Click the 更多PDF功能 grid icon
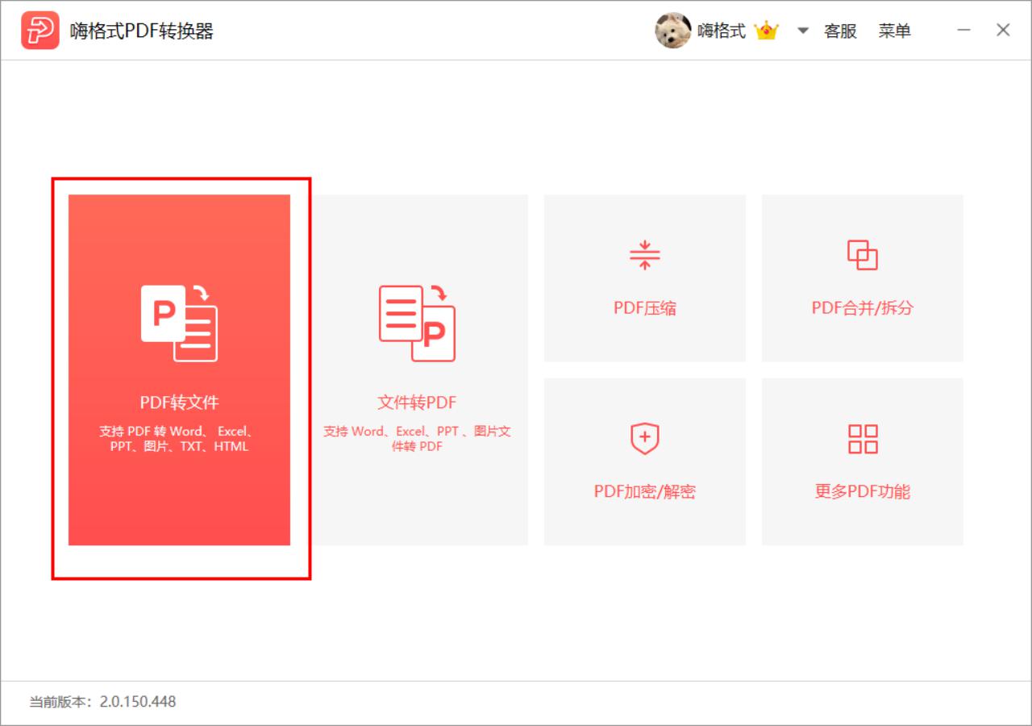Image resolution: width=1032 pixels, height=726 pixels. pyautogui.click(x=862, y=439)
